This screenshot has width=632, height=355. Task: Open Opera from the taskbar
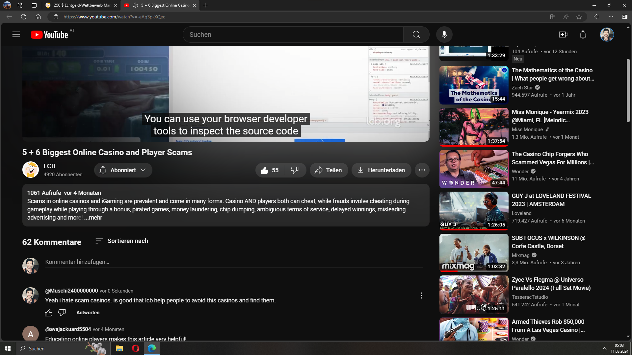(x=135, y=348)
